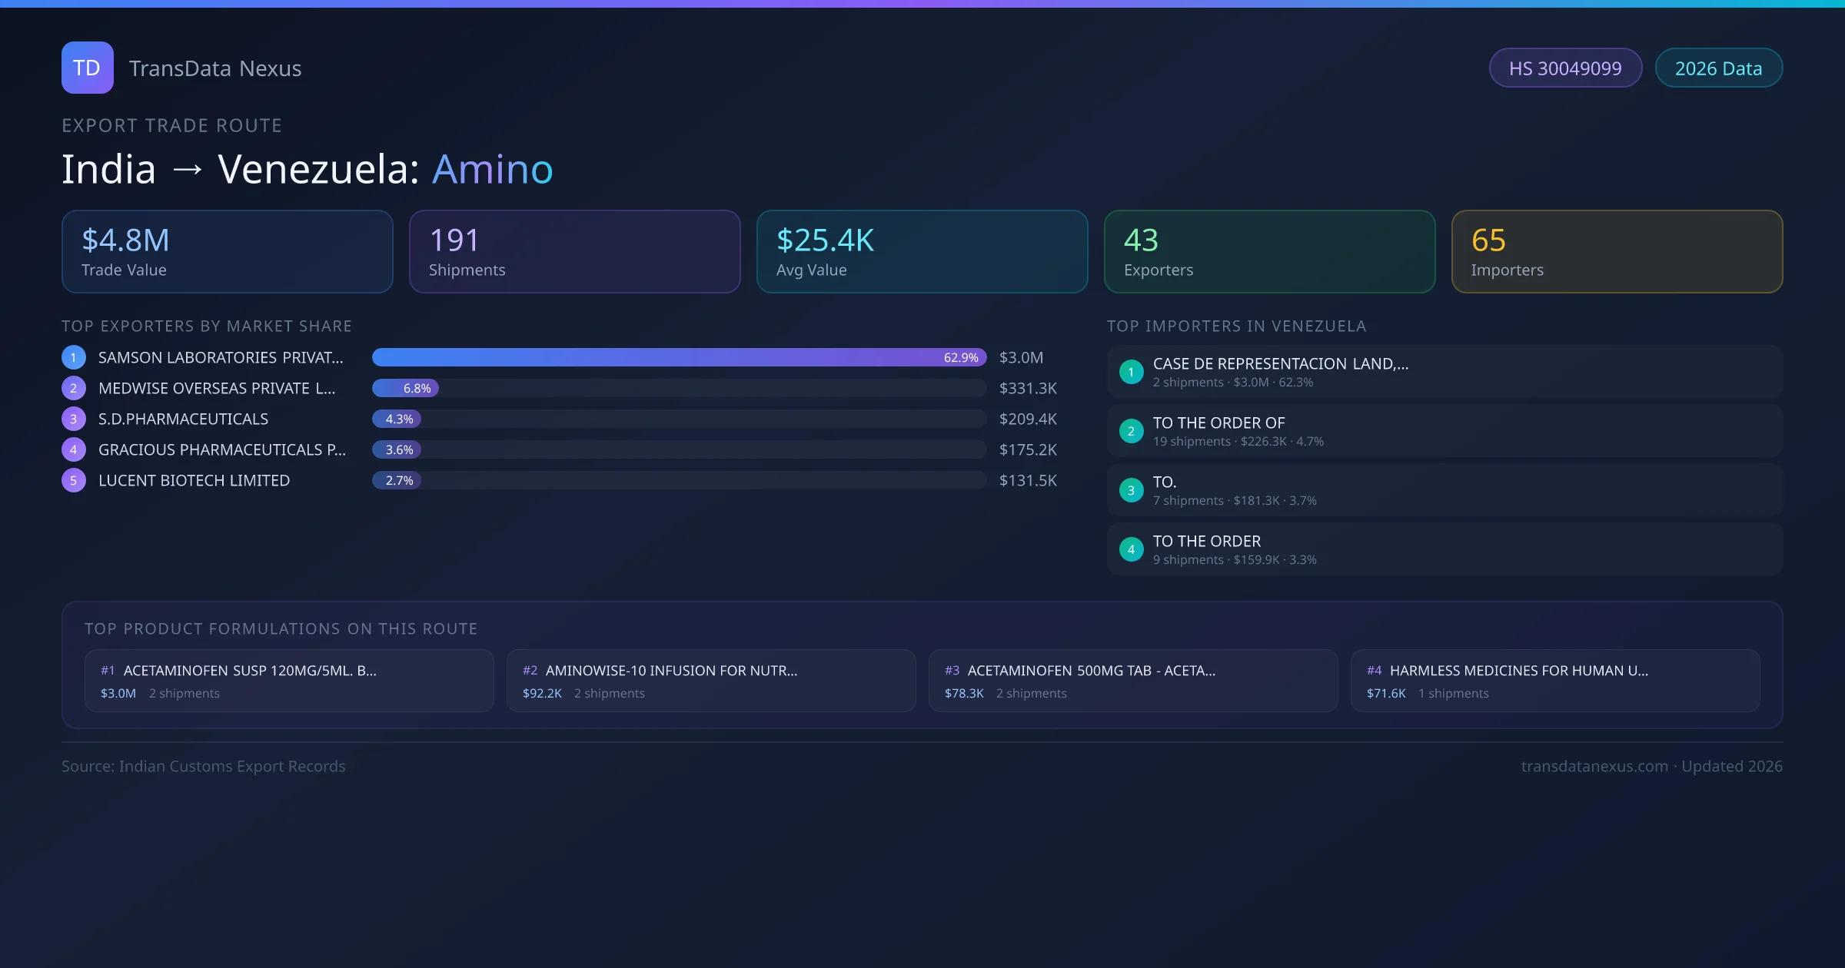Open Harmless Medicines For Human product card
1845x968 pixels.
click(x=1554, y=681)
